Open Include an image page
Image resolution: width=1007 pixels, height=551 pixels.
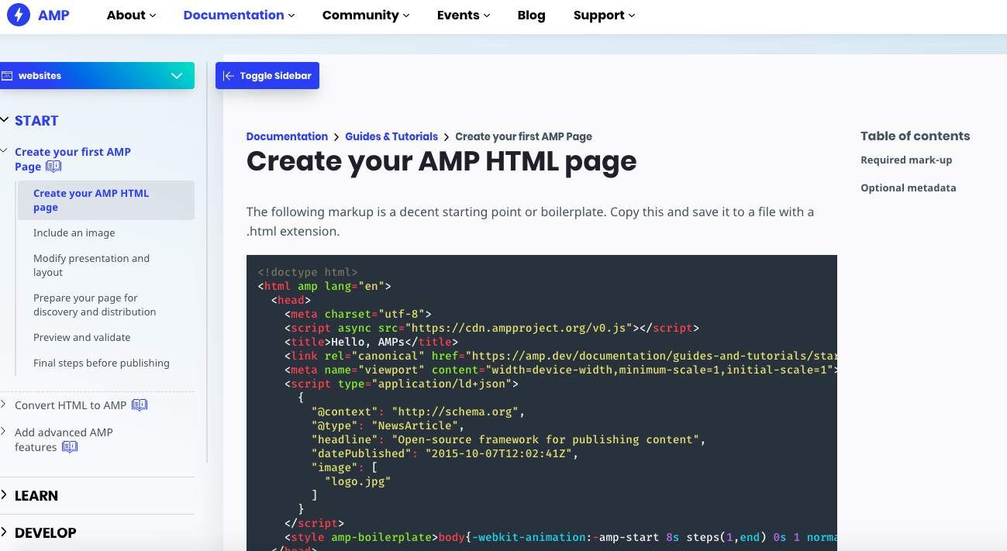[74, 233]
